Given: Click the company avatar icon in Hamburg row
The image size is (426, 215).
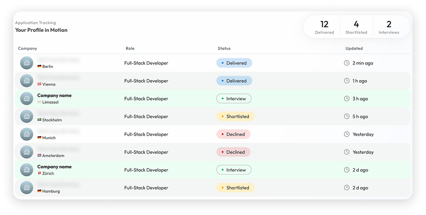Looking at the screenshot, I should coord(26,188).
